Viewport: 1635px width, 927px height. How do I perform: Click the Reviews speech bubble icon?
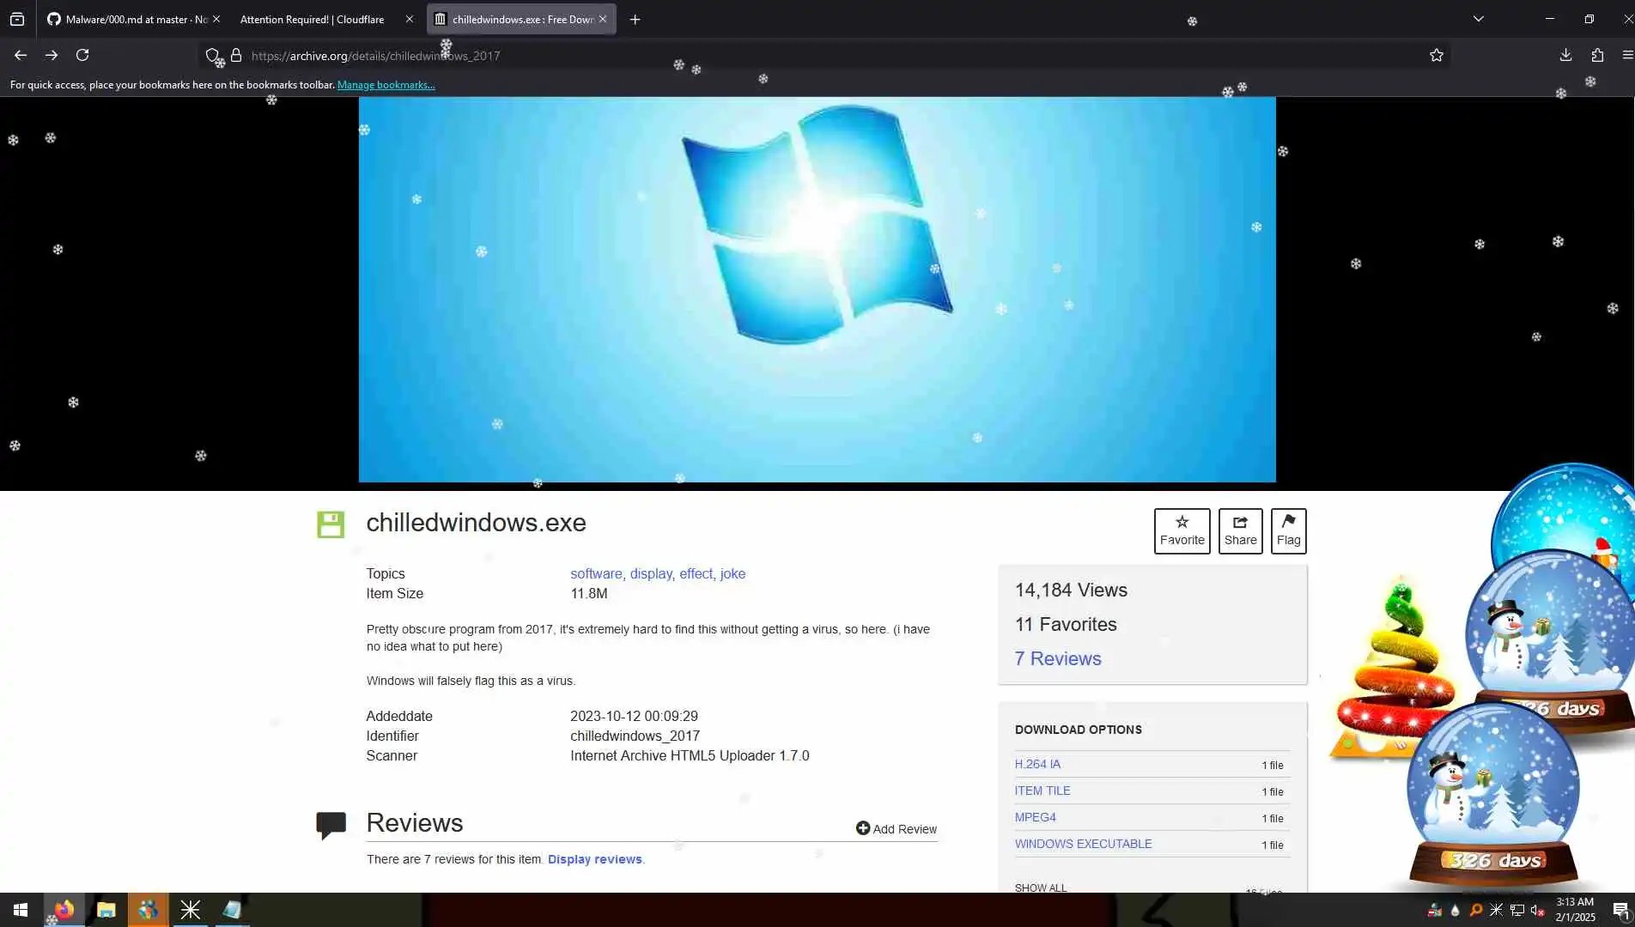click(x=331, y=825)
